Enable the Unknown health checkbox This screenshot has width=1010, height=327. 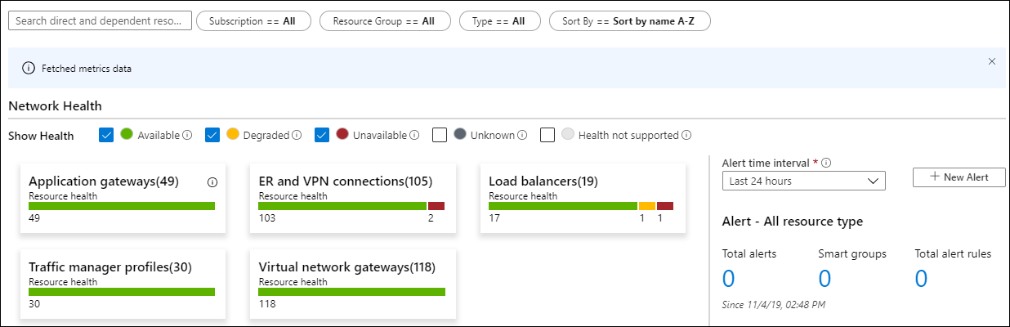point(440,135)
